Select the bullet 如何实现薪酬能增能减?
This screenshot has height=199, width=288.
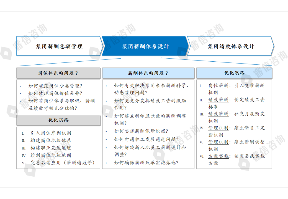click(141, 131)
